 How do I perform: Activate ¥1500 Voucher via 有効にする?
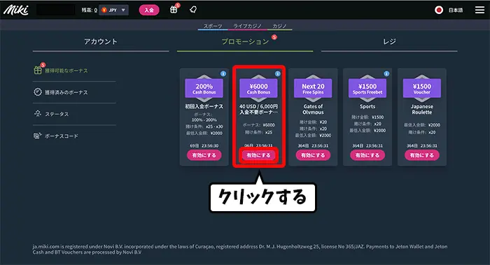422,155
